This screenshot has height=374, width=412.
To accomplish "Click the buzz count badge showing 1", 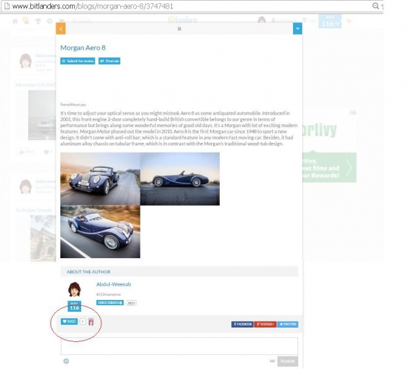I will click(82, 322).
